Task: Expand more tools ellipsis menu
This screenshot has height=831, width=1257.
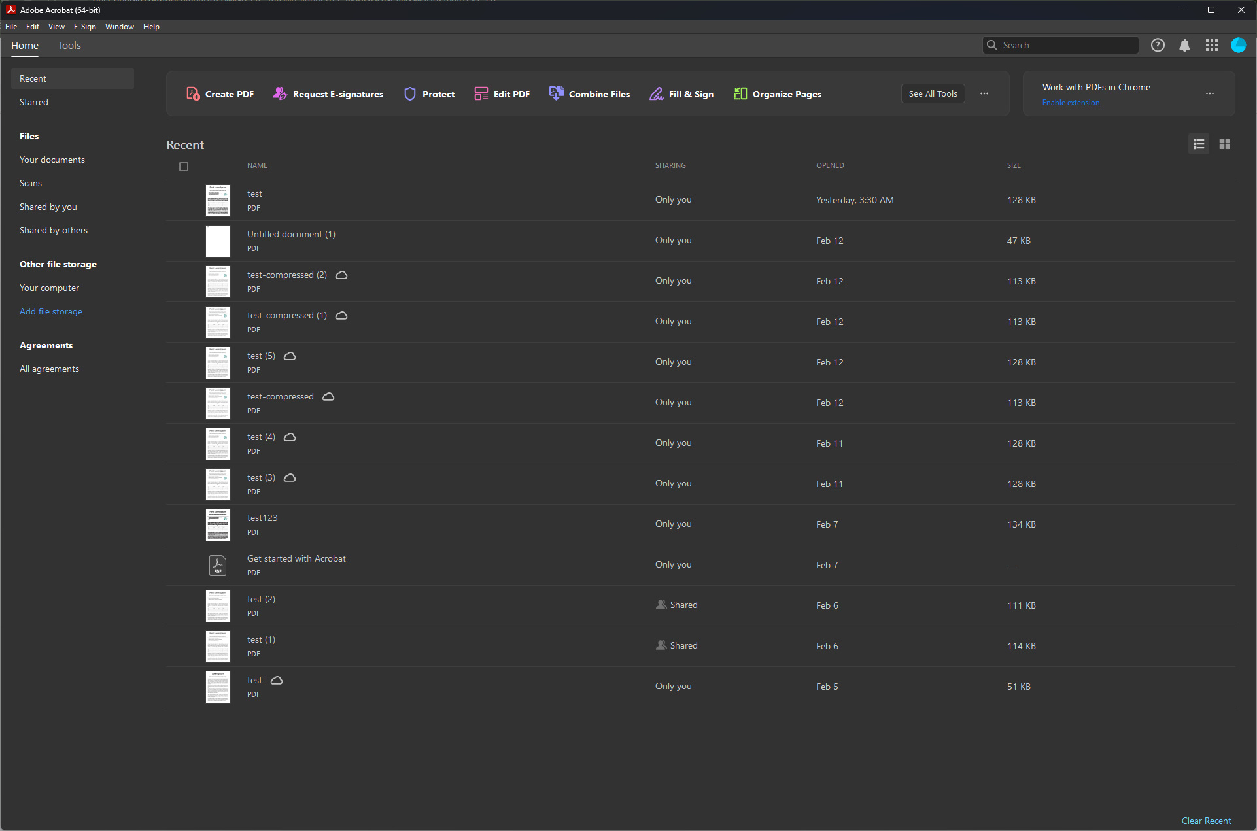Action: (x=984, y=93)
